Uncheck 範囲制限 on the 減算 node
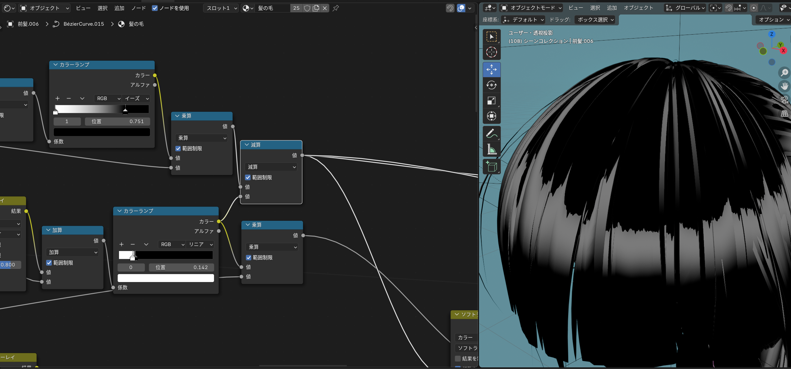This screenshot has width=791, height=369. pyautogui.click(x=248, y=178)
